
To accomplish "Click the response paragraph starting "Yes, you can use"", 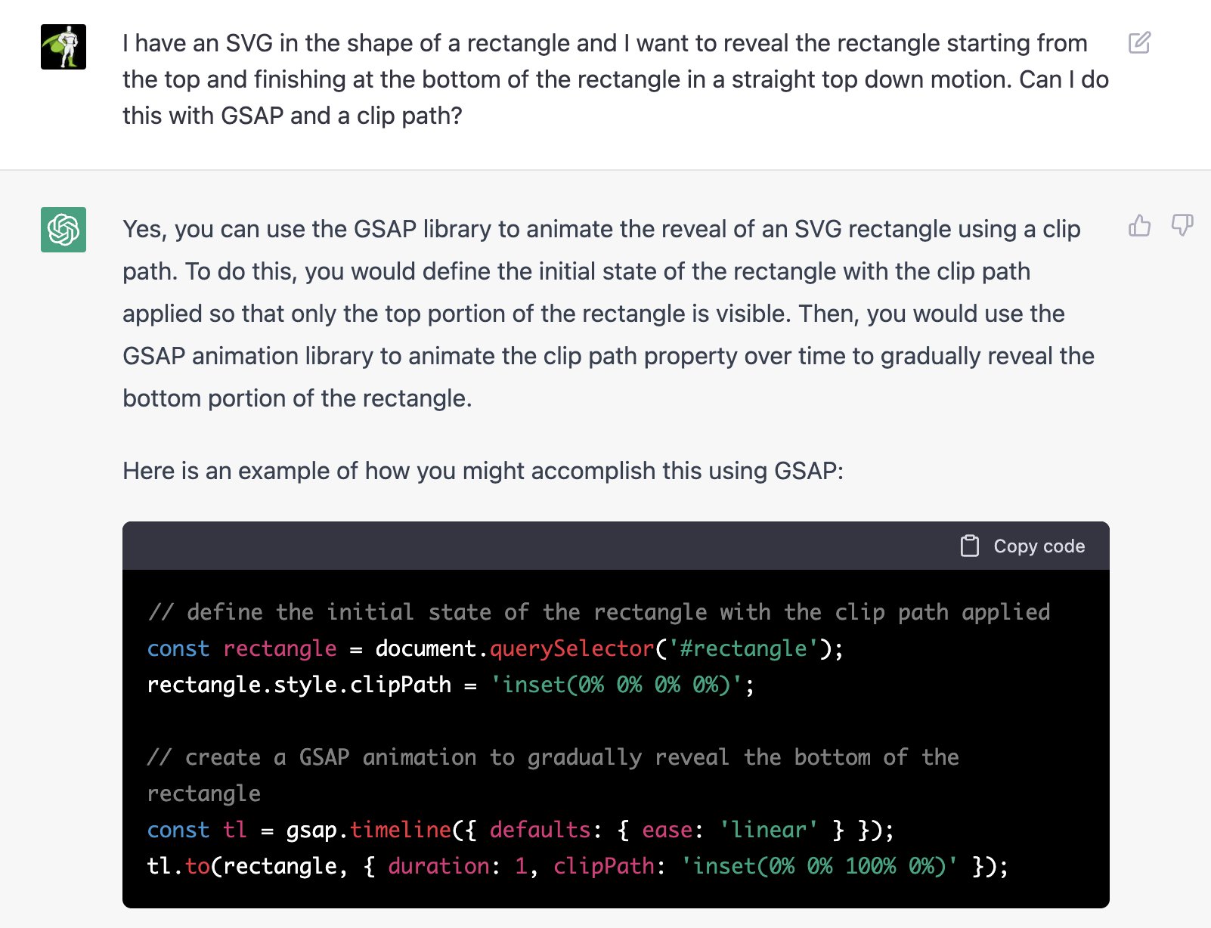I will coord(609,314).
